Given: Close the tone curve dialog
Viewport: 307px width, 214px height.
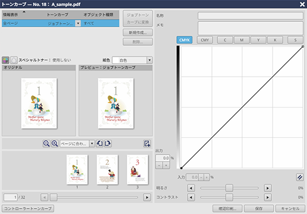Looking at the screenshot, I should [x=302, y=4].
